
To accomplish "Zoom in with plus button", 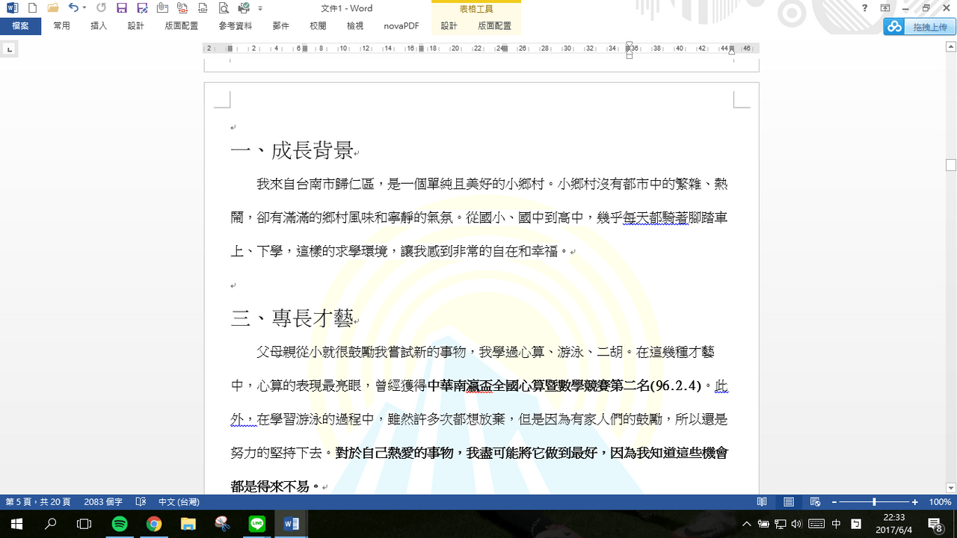I will coord(914,502).
